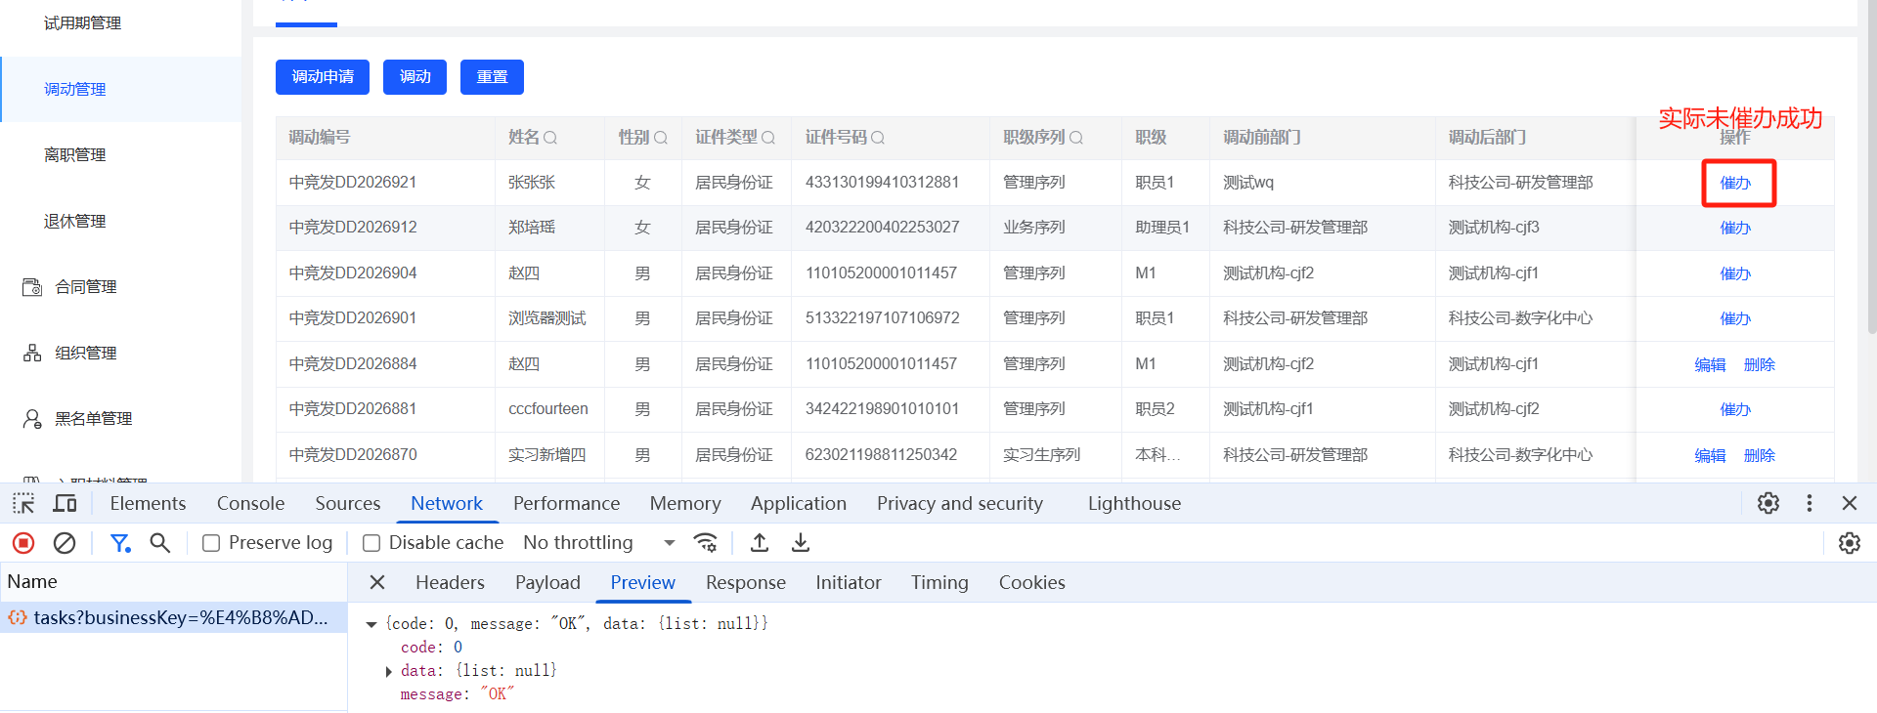View the Initiator tab
1877x713 pixels.
[x=849, y=582]
